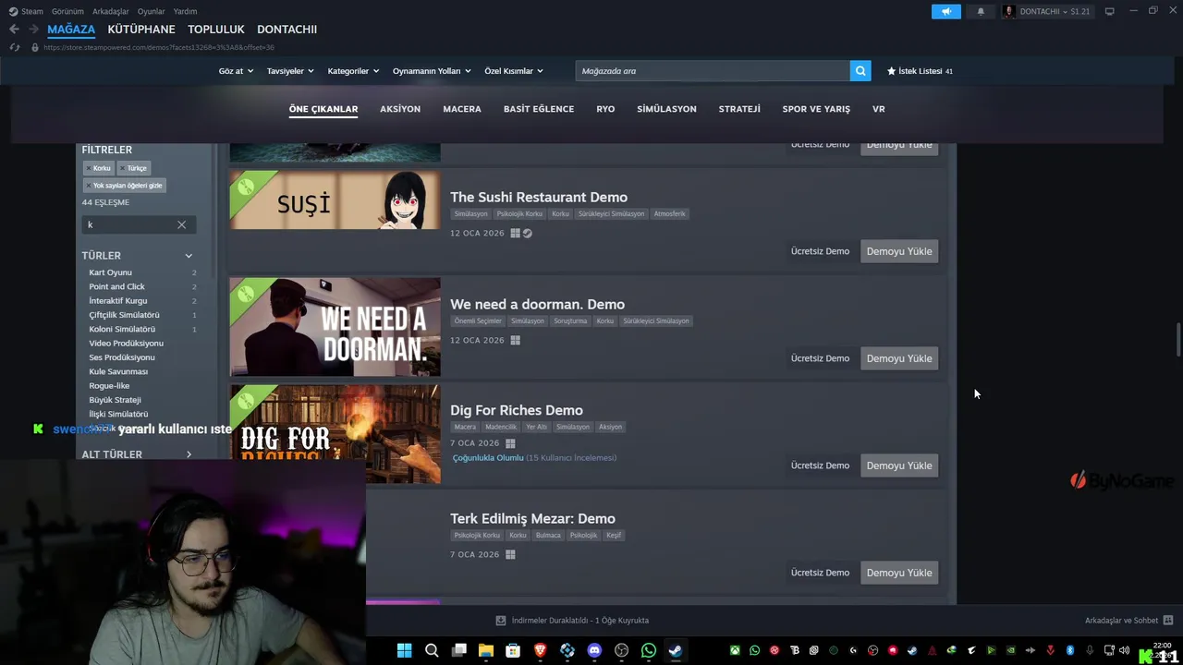Open OBS Studio from the taskbar
This screenshot has width=1183, height=665.
coord(621,650)
